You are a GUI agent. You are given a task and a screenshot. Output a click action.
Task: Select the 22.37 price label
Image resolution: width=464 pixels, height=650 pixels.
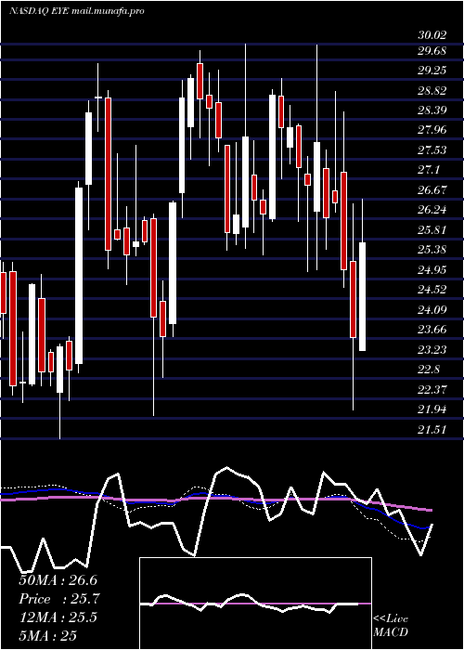pyautogui.click(x=432, y=389)
